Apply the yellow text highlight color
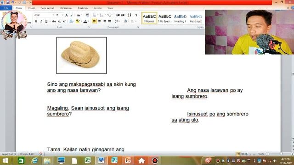Screen dimensions: 294x165 (78, 22)
